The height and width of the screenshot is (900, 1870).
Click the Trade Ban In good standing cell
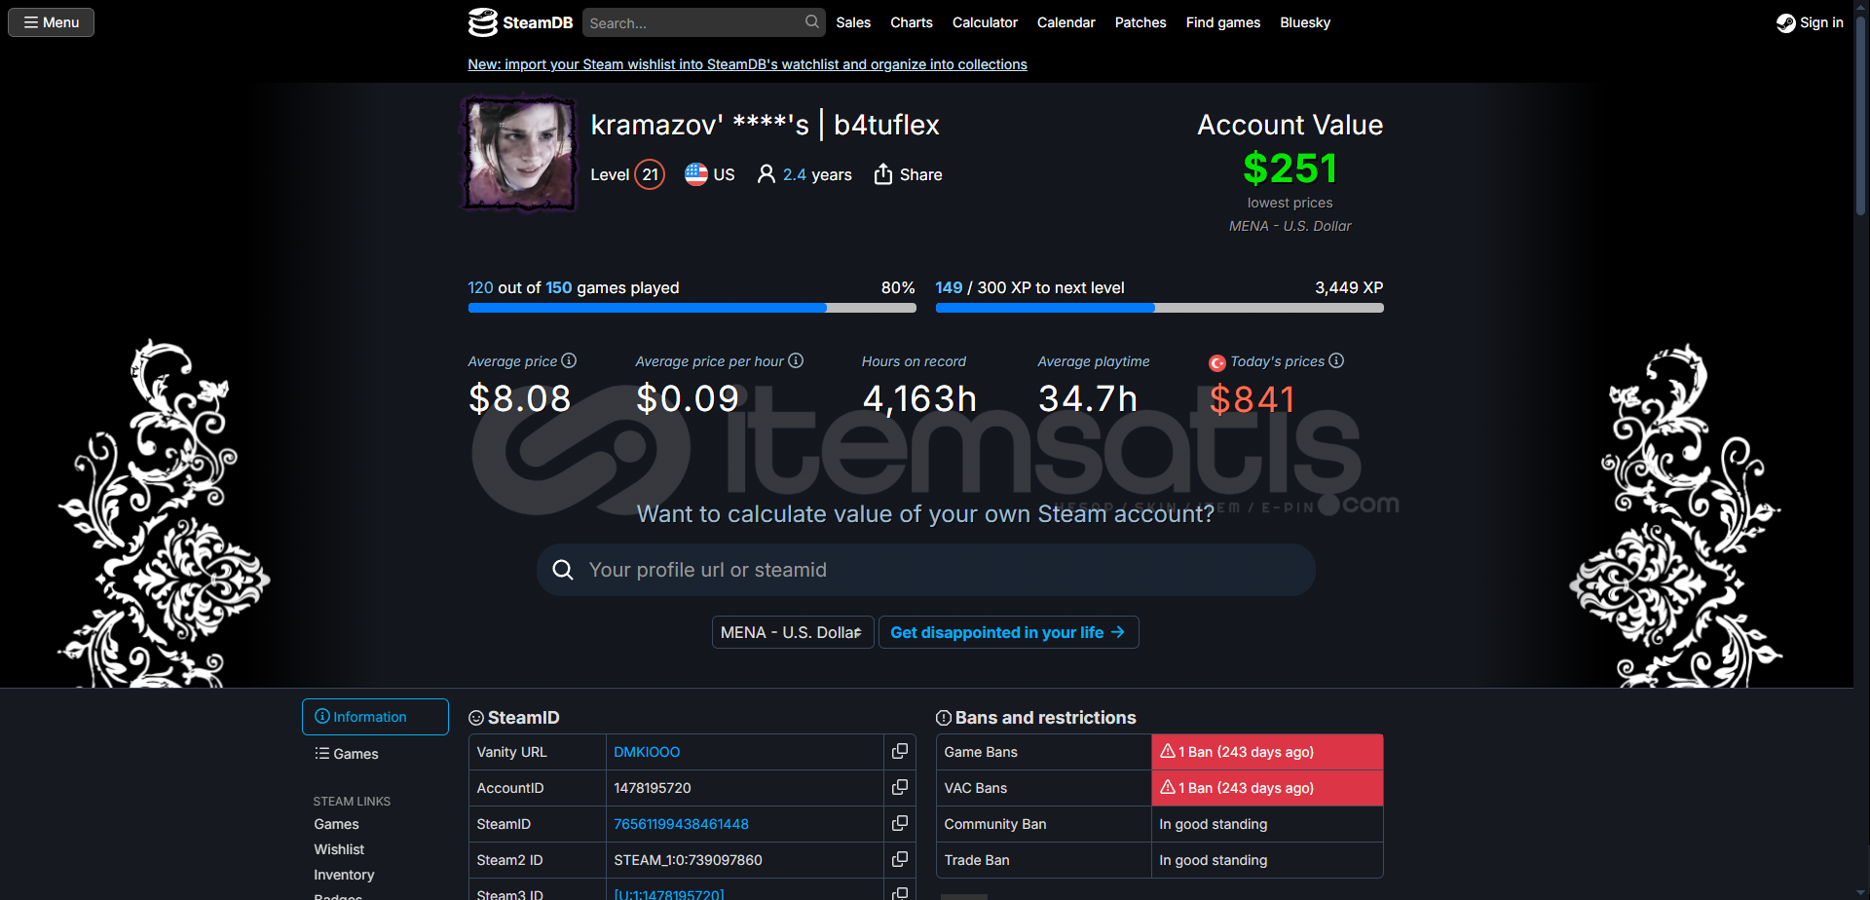tap(1267, 860)
